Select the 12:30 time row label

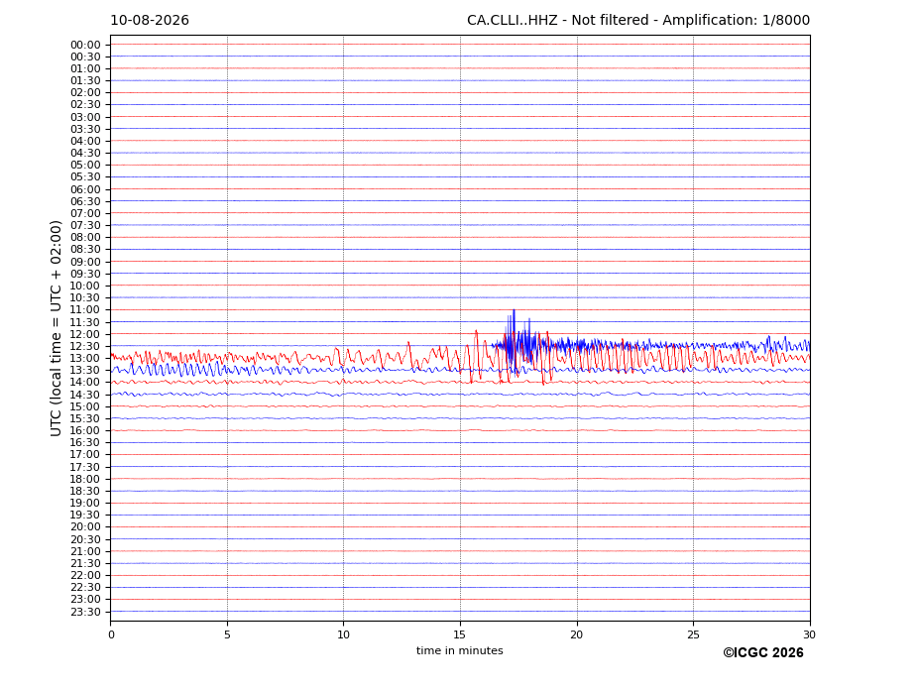(x=85, y=346)
